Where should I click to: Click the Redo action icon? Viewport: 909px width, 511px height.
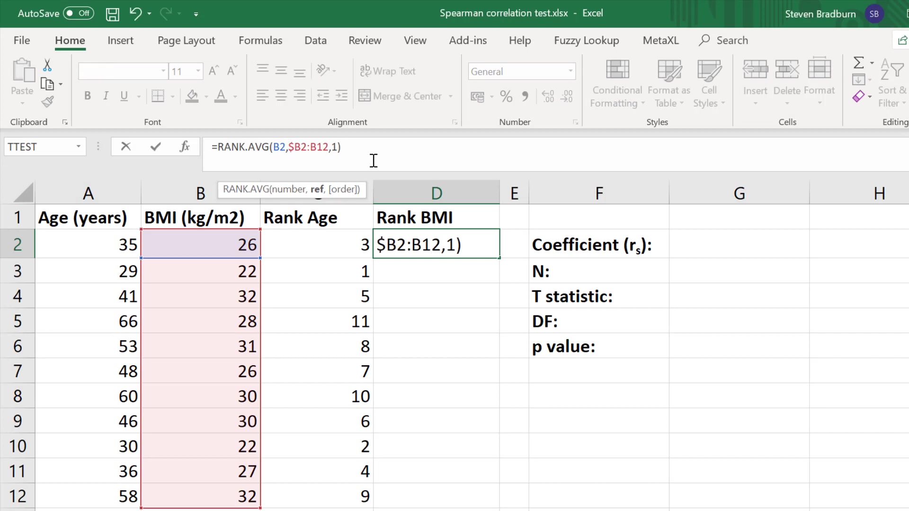click(165, 13)
